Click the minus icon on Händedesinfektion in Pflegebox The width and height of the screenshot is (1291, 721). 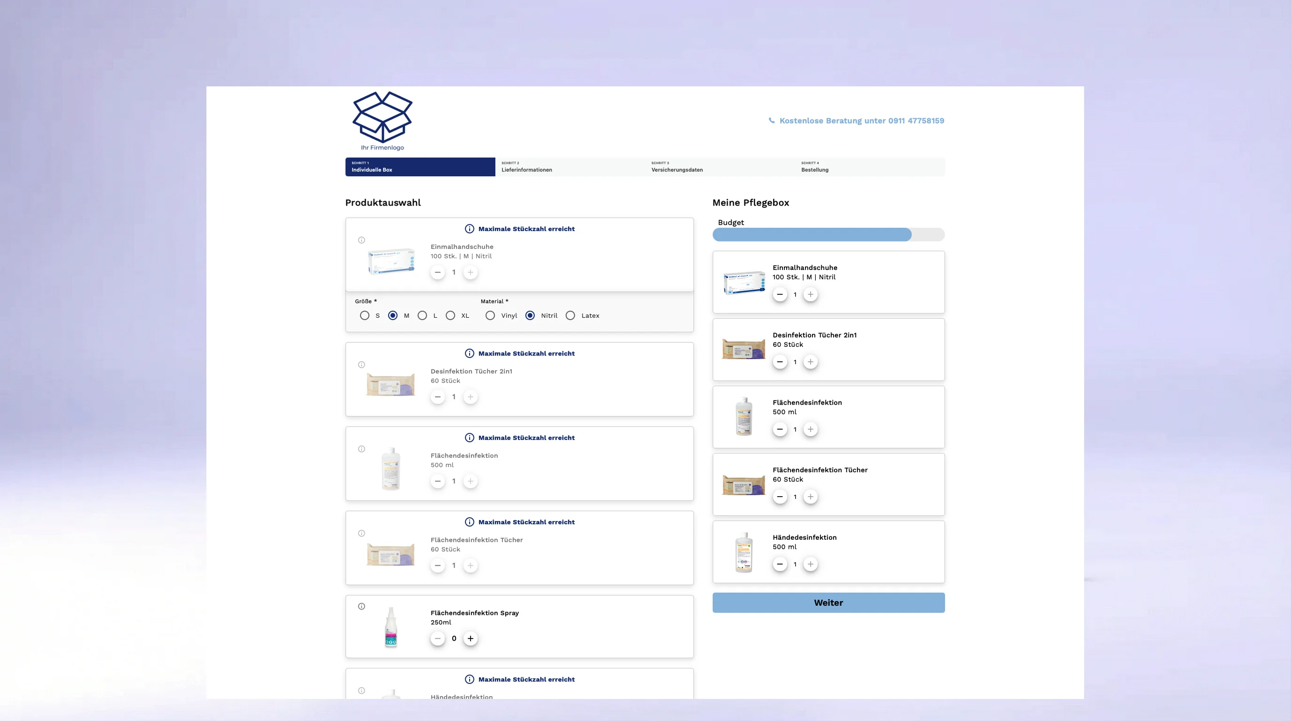780,564
